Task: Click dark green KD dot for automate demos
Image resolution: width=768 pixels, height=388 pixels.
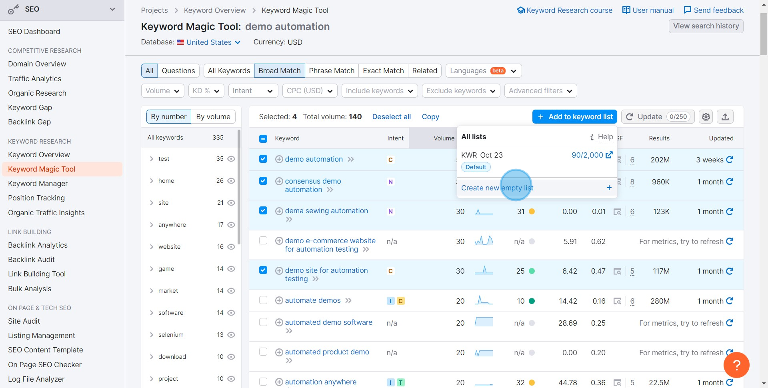Action: [532, 301]
